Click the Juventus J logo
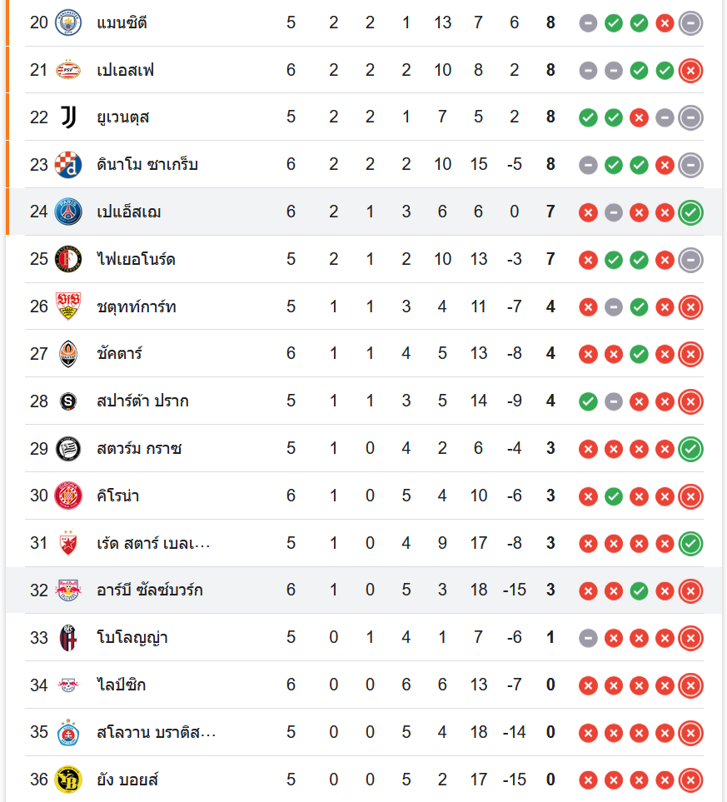This screenshot has width=727, height=802. click(68, 117)
